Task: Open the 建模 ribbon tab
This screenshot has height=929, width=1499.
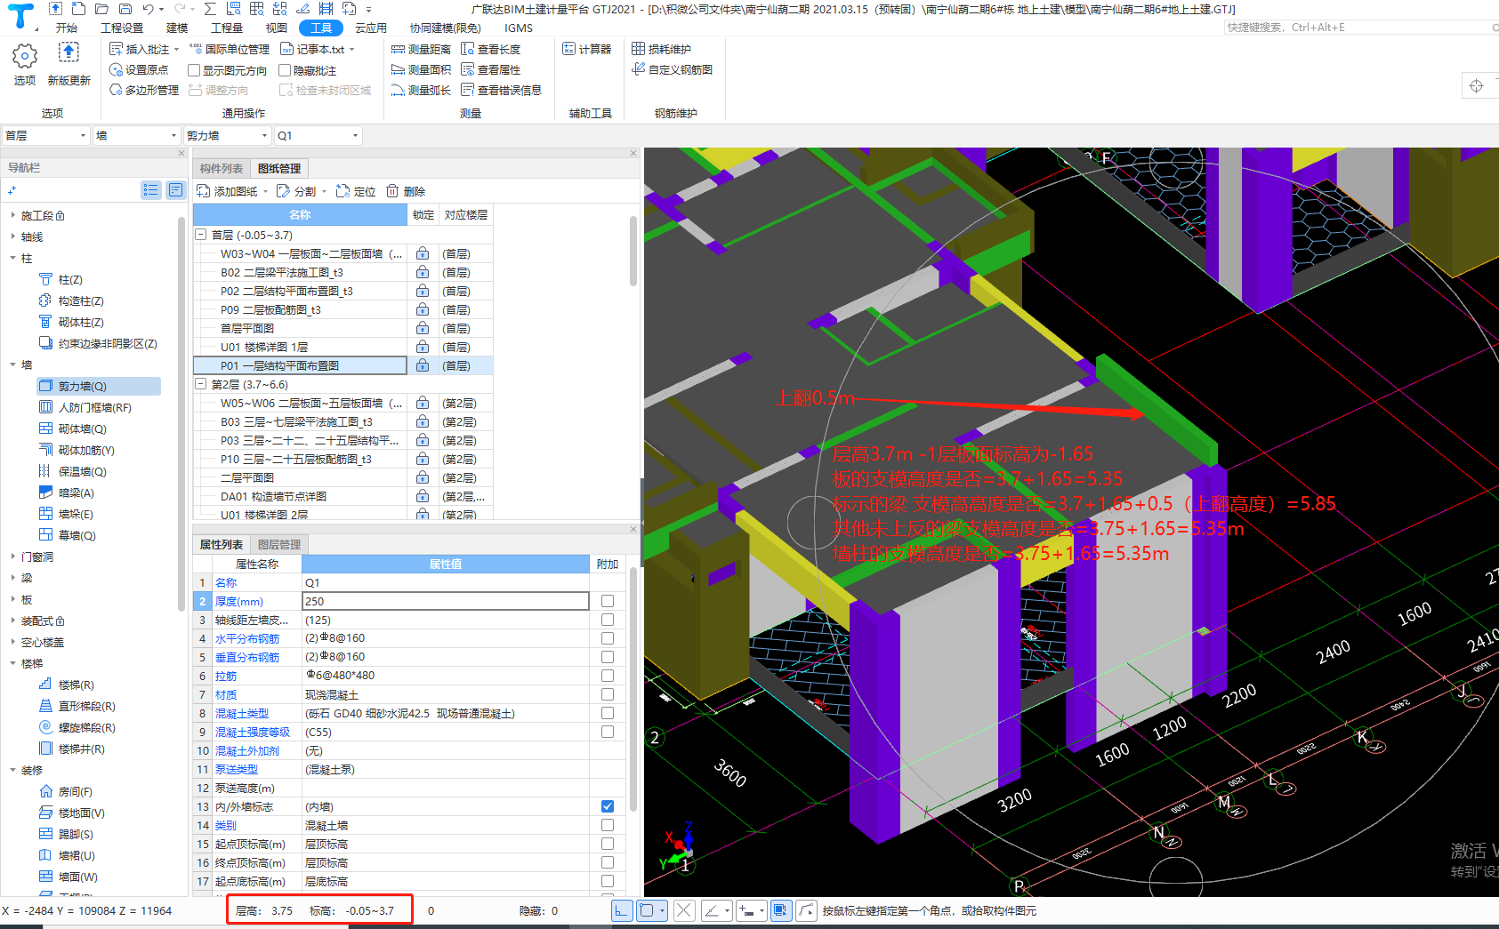Action: tap(177, 28)
